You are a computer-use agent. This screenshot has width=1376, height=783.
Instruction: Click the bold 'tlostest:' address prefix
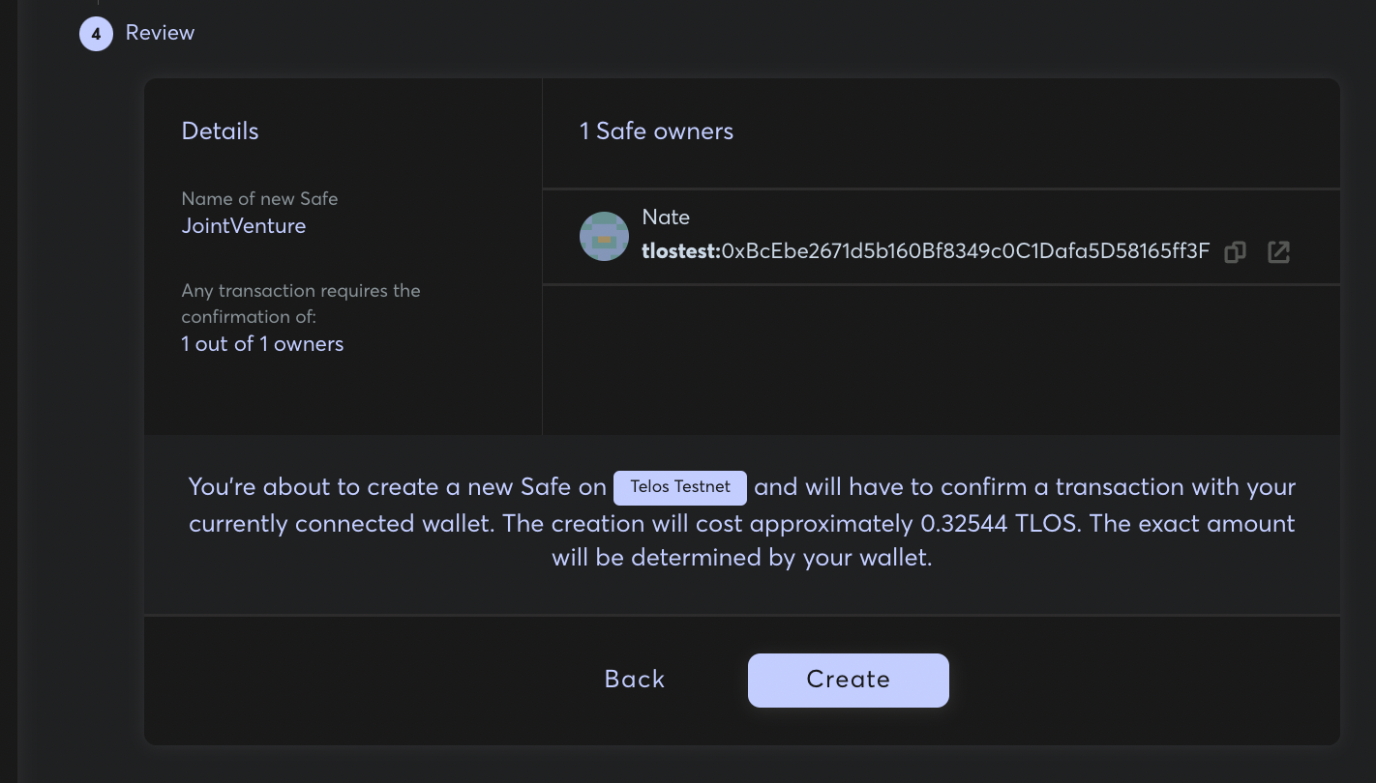click(x=681, y=251)
